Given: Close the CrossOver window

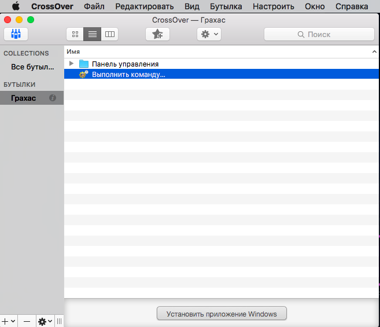Looking at the screenshot, I should [8, 20].
